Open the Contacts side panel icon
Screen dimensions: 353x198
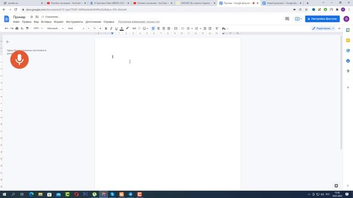click(x=348, y=61)
